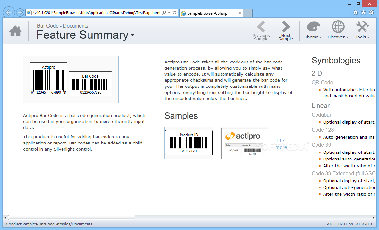The width and height of the screenshot is (379, 230).
Task: Close the SampleBrowser-CSharp tab
Action: pos(240,13)
